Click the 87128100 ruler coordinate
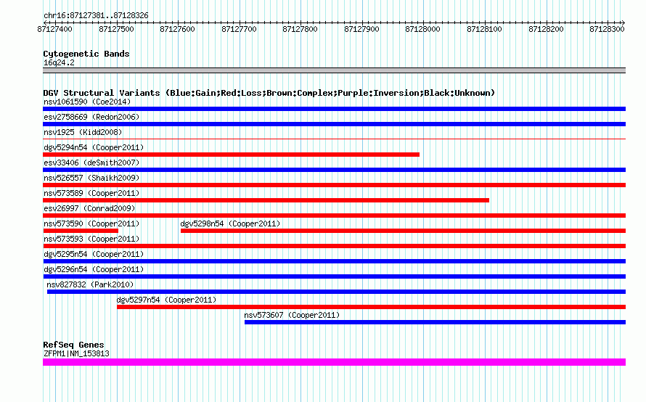The height and width of the screenshot is (402, 646). point(485,29)
